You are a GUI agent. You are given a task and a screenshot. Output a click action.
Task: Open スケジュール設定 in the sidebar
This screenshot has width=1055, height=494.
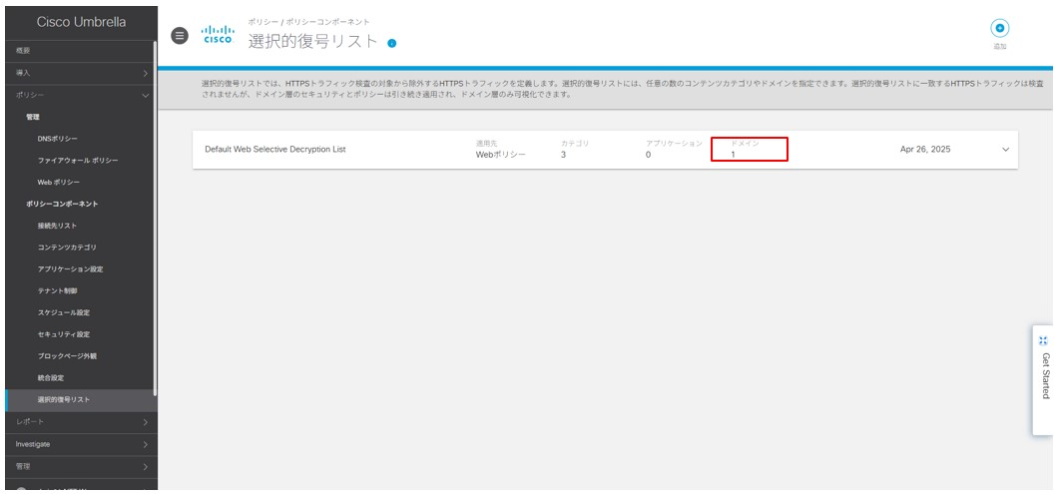(64, 312)
